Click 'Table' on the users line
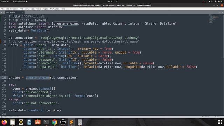Viewport: 224px width, 126px height. click(28, 45)
